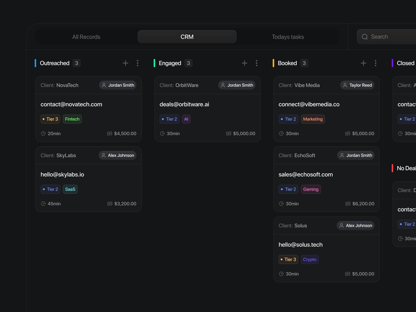This screenshot has height=312, width=416.
Task: Click Client: EchoSoft card header
Action: coord(297,155)
